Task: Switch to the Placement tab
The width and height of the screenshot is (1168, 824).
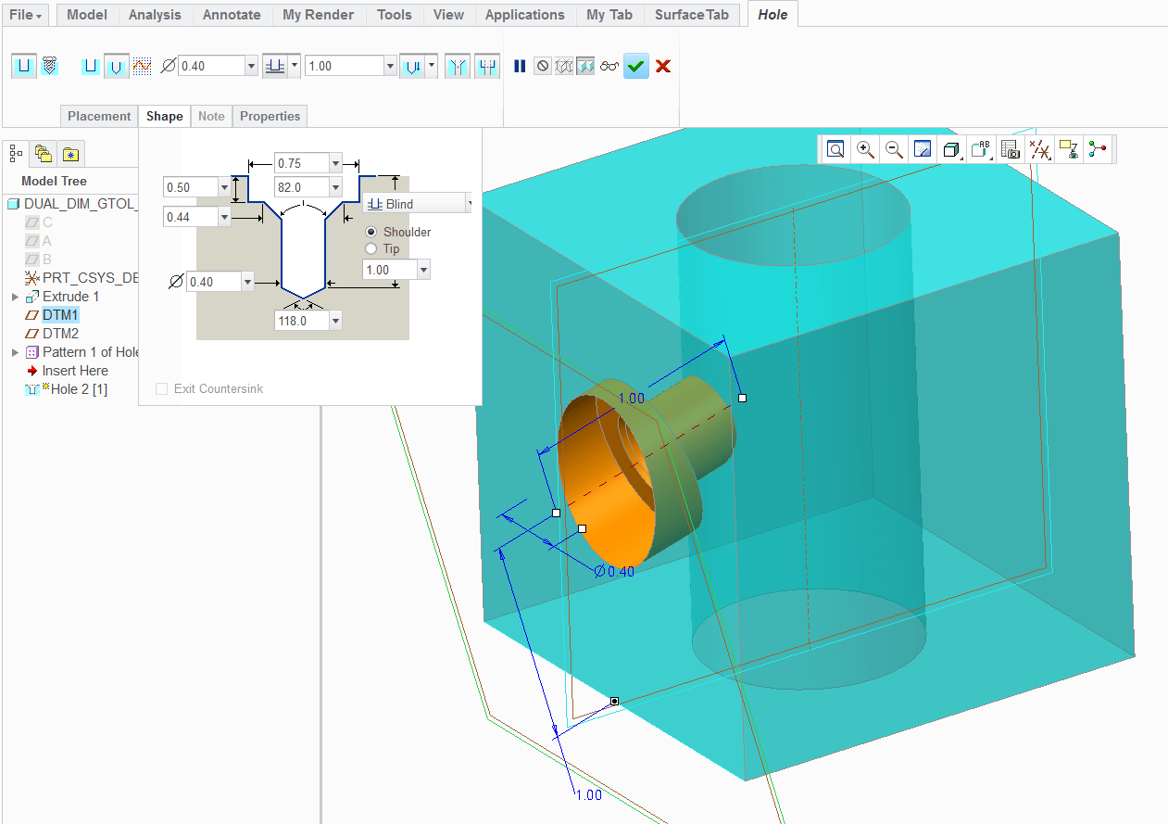Action: pyautogui.click(x=98, y=116)
